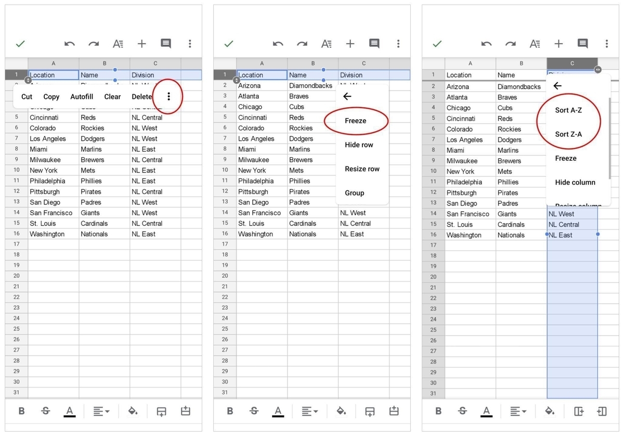The image size is (624, 437).
Task: Open the comments icon in the top toolbar
Action: point(166,44)
